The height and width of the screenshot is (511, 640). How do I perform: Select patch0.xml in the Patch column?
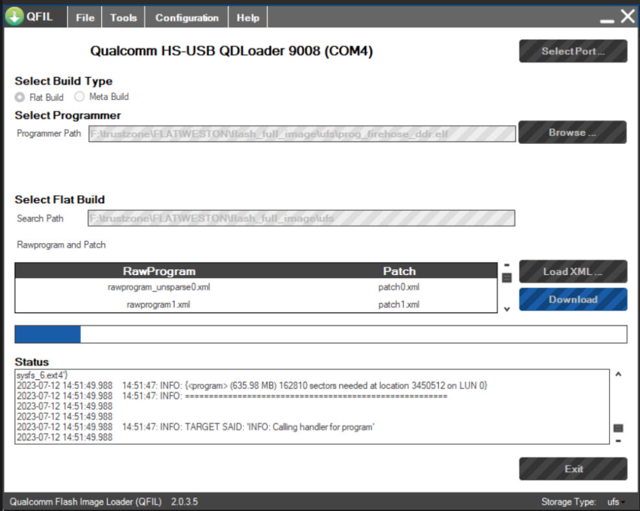399,287
